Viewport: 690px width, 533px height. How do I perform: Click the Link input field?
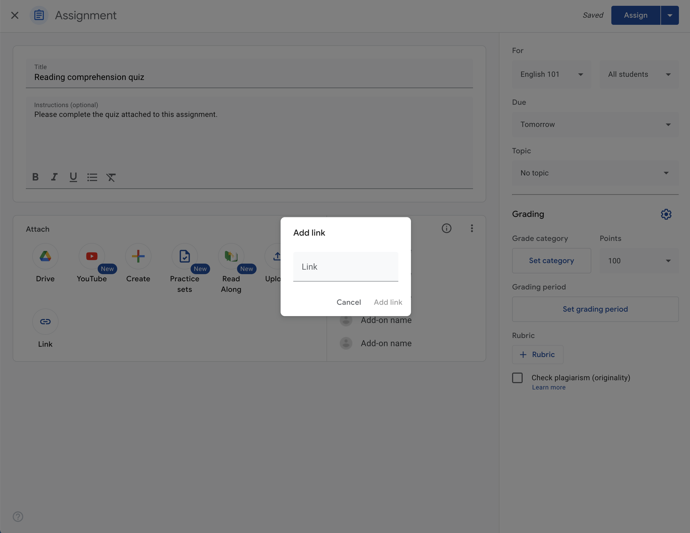(345, 266)
